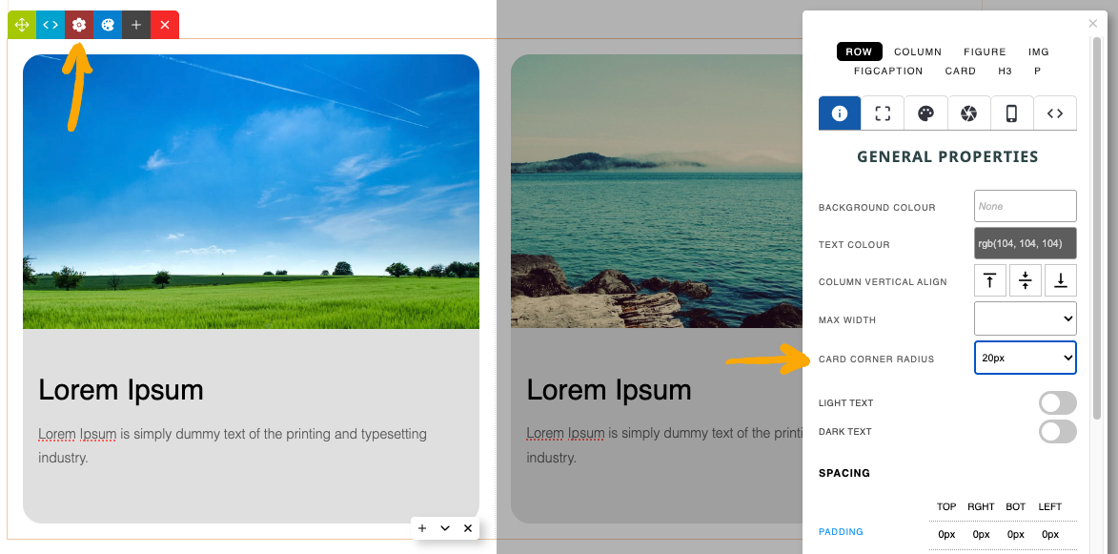Click the red delete row button
The height and width of the screenshot is (554, 1118).
pos(165,25)
